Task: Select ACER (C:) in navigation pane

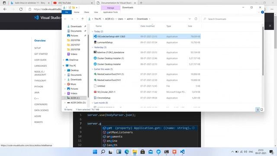Action: [75, 98]
